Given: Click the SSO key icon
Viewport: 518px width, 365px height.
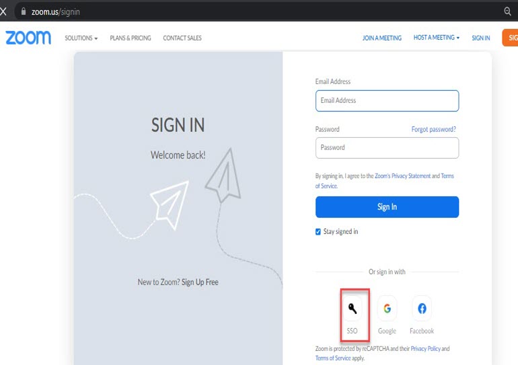Looking at the screenshot, I should click(352, 309).
